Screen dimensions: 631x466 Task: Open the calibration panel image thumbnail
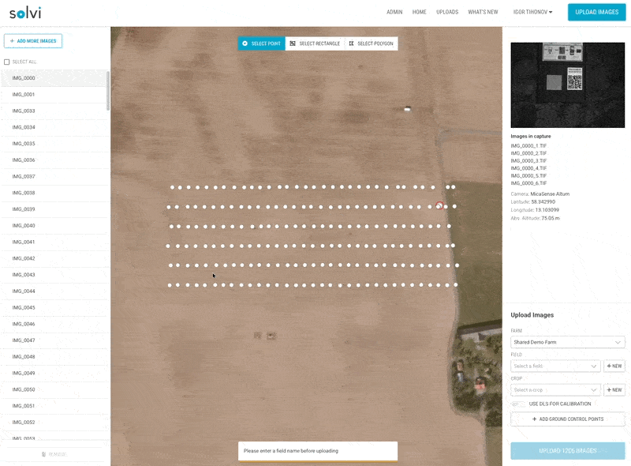pyautogui.click(x=567, y=85)
